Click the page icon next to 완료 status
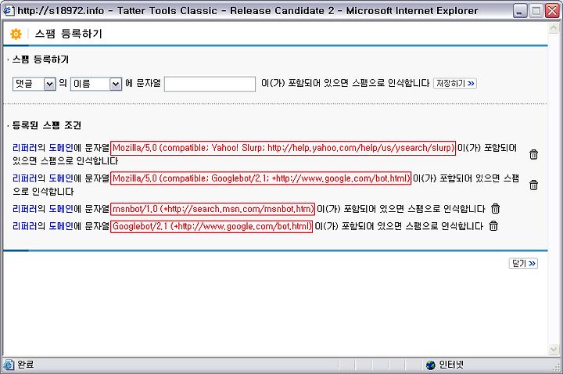Screen dimensions: 563x374 (x=9, y=365)
